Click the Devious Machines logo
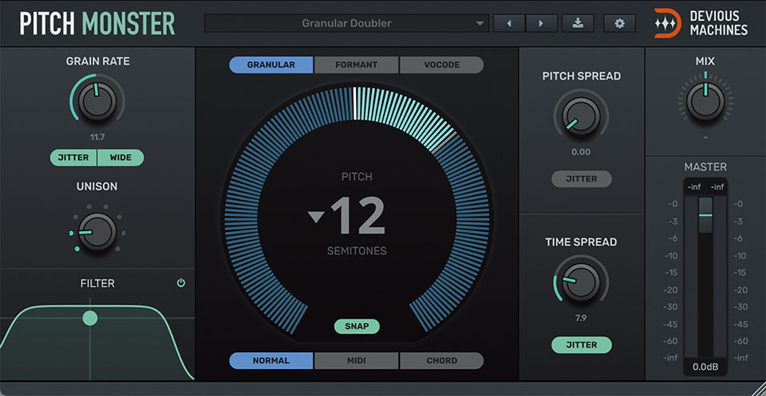The image size is (766, 396). (701, 23)
